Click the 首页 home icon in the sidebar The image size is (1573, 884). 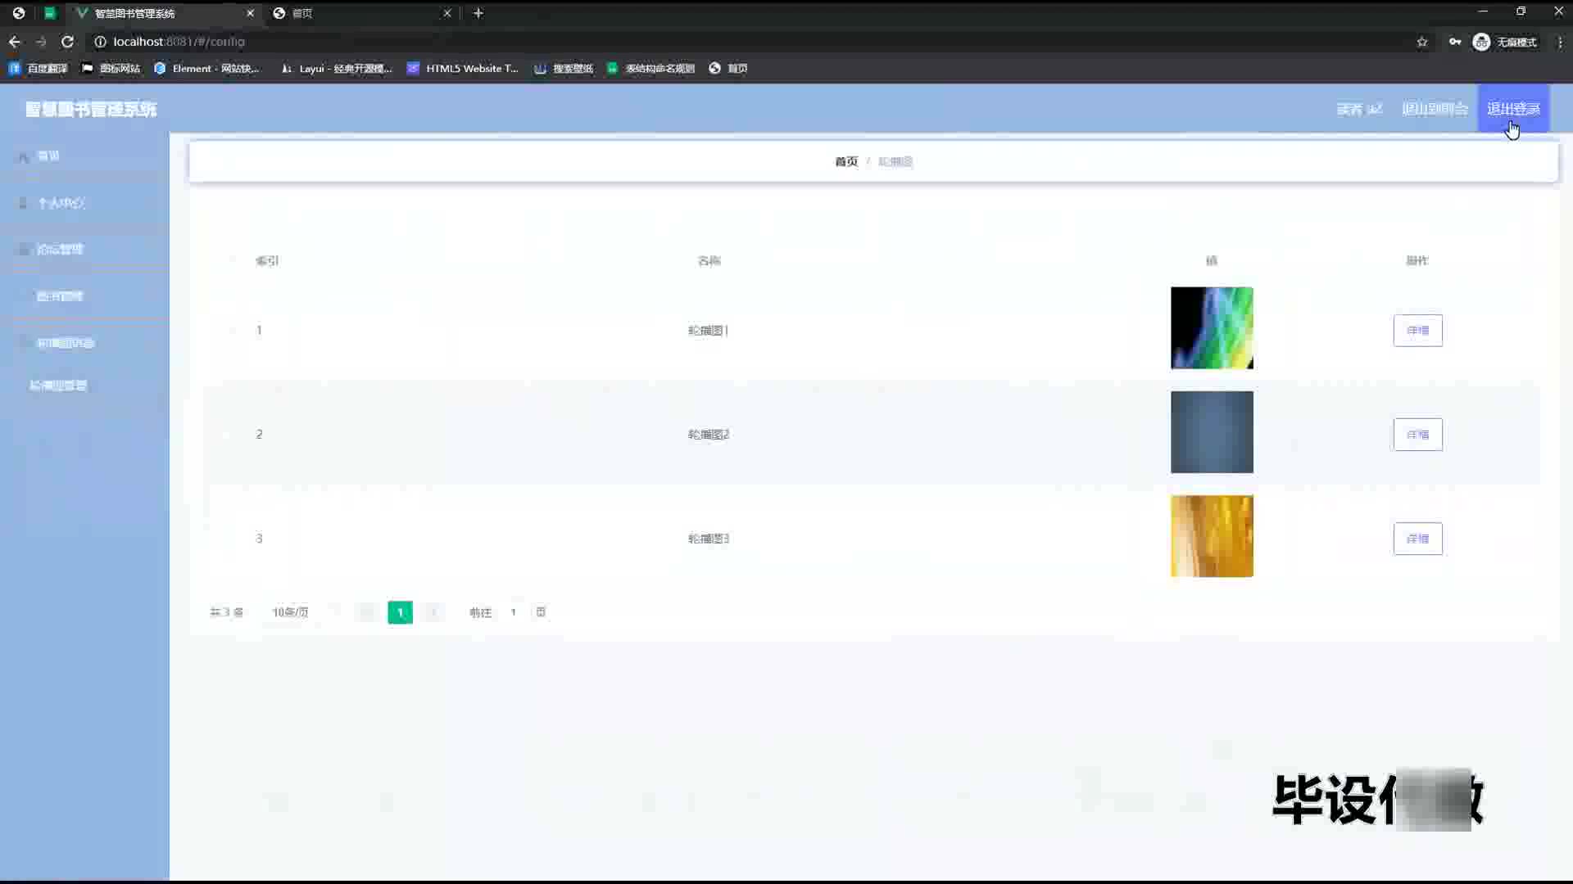[x=25, y=156]
